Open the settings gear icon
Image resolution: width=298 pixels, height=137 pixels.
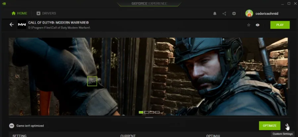click(234, 14)
